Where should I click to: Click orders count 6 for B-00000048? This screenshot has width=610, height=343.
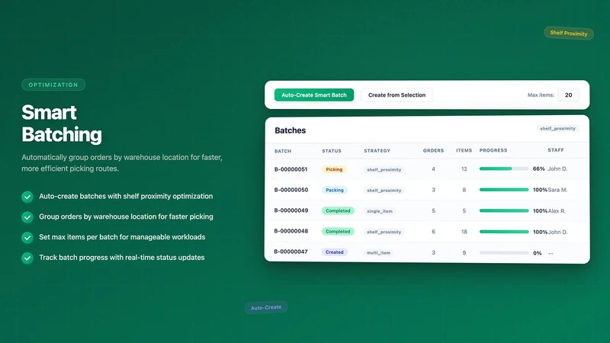tap(433, 232)
